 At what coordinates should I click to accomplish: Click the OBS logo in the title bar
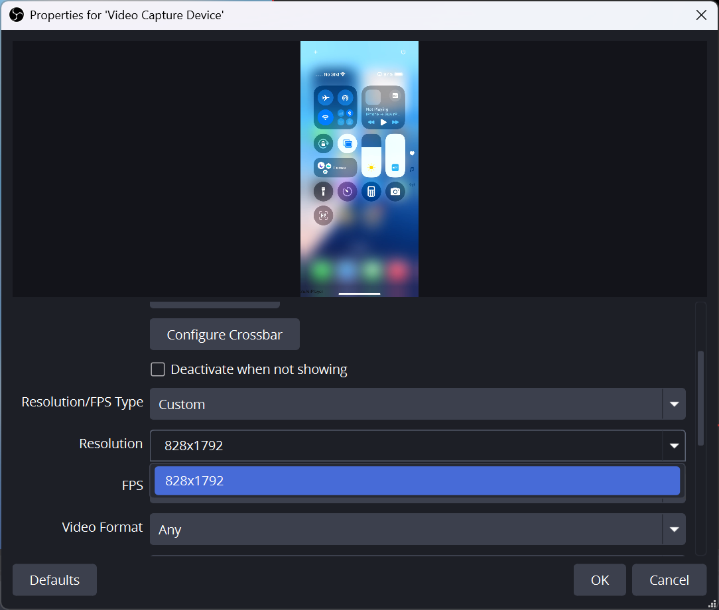(16, 15)
